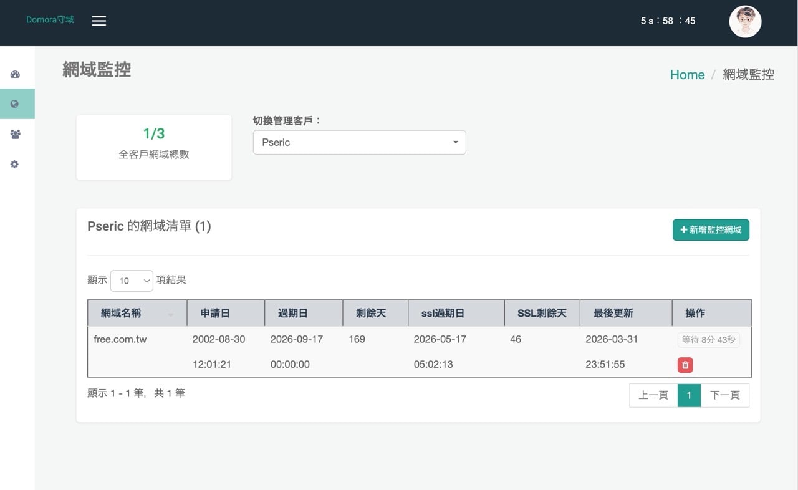Expand the results-per-page 10 dropdown

pyautogui.click(x=132, y=281)
